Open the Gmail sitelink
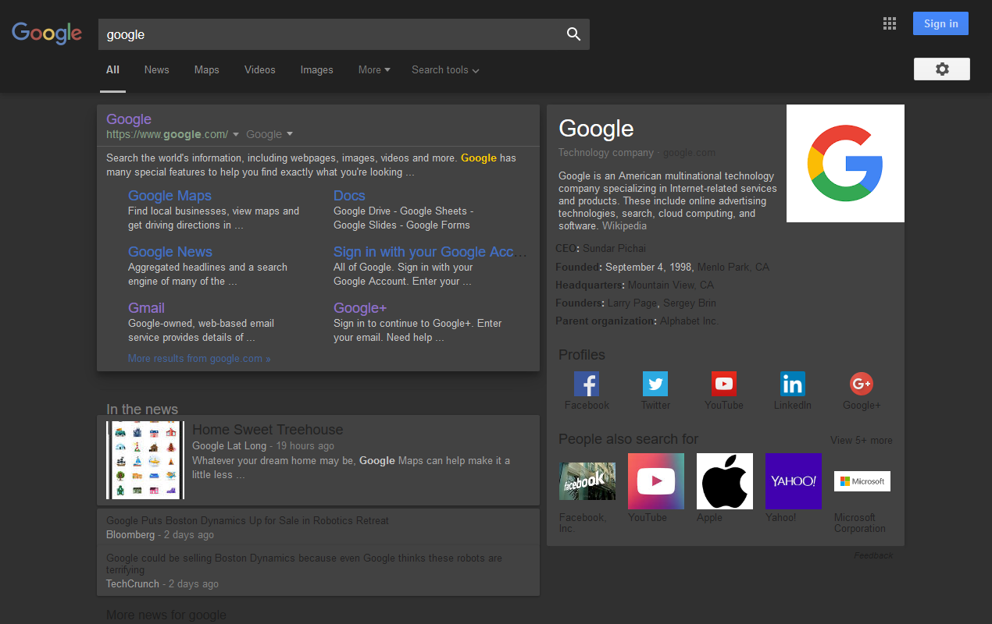The height and width of the screenshot is (624, 992). coord(146,308)
